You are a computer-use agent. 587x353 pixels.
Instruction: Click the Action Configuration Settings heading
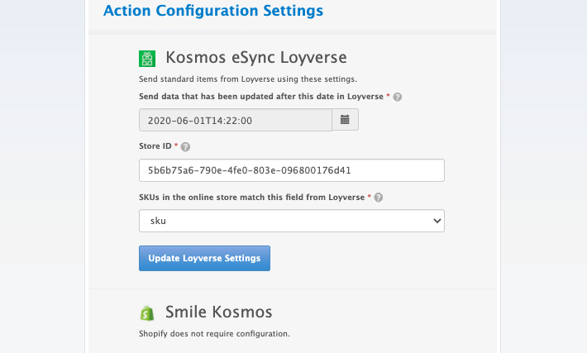pos(213,11)
